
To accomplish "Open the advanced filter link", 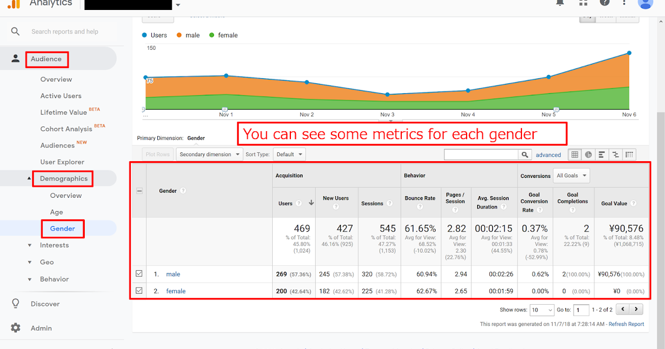I will tap(549, 155).
